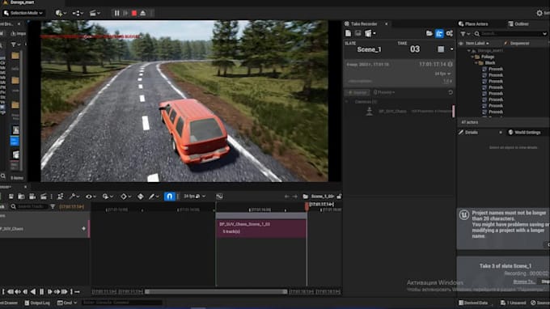Click the red playhead marker on the timeline
Viewport: 550px width, 309px height.
tap(307, 206)
